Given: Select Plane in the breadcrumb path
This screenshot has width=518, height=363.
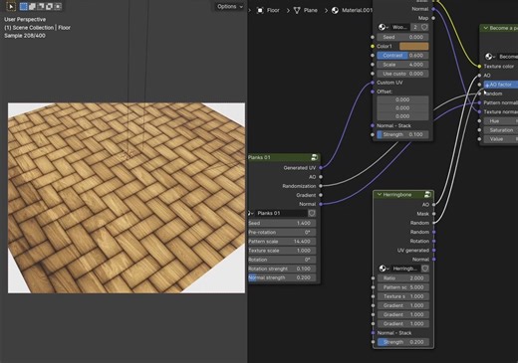Looking at the screenshot, I should (x=311, y=10).
